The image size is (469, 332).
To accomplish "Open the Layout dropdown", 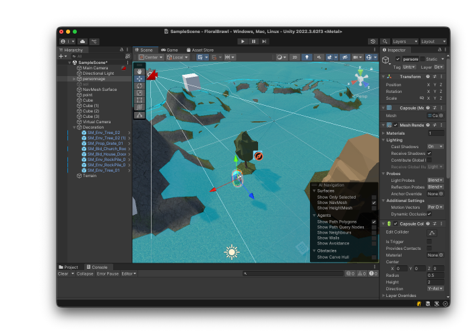I will (x=433, y=42).
